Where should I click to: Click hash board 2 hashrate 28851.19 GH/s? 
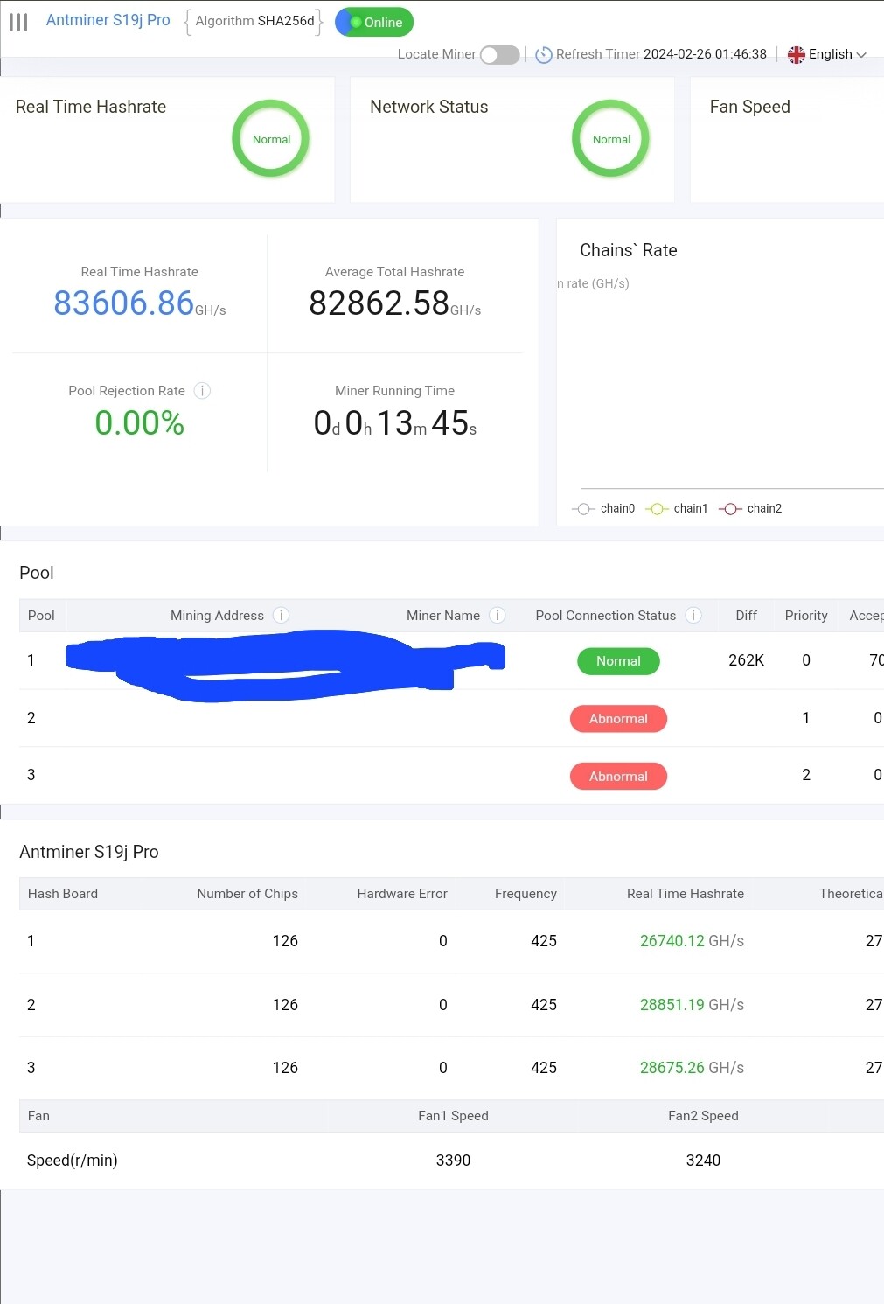coord(692,1005)
